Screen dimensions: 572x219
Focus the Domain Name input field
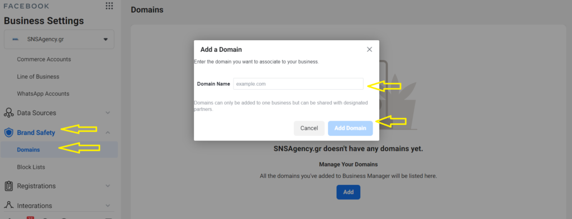click(298, 84)
